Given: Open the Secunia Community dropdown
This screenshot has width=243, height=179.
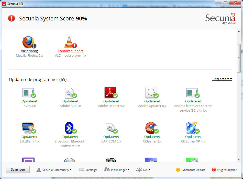Looking at the screenshot, I should coord(56,170).
